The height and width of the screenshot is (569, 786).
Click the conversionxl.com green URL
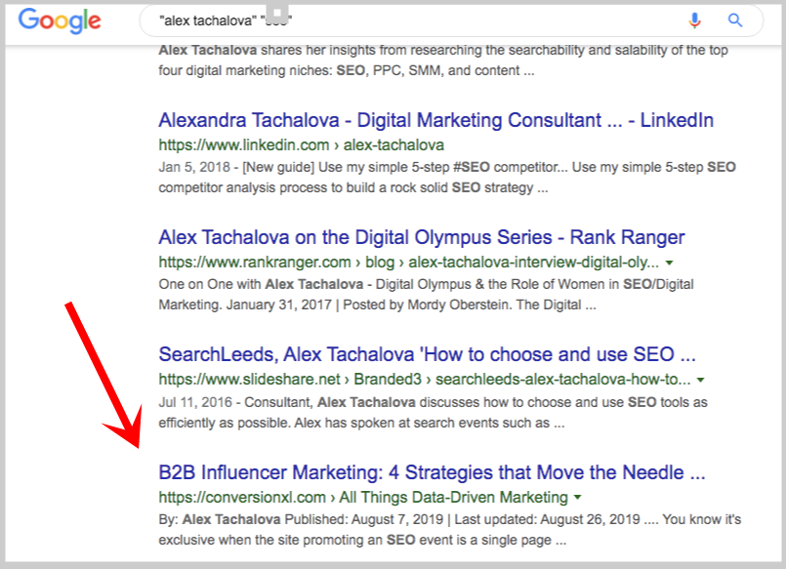[x=363, y=498]
